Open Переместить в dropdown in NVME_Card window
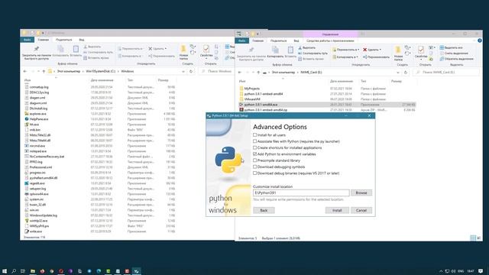This screenshot has height=275, width=489. pos(345,50)
